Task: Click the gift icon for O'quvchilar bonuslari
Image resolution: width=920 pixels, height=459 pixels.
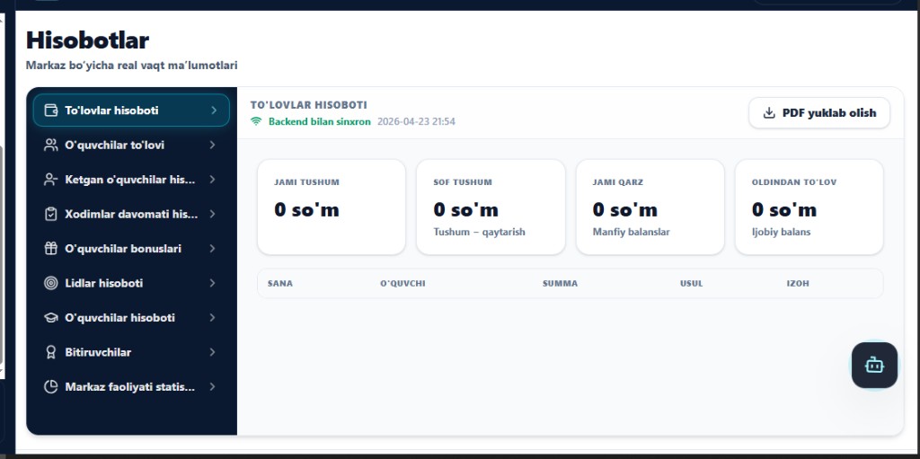Action: [x=51, y=248]
